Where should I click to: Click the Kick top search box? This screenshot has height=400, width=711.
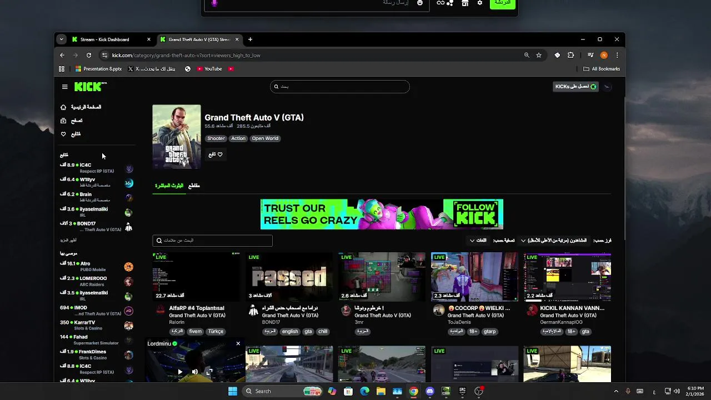pyautogui.click(x=340, y=87)
